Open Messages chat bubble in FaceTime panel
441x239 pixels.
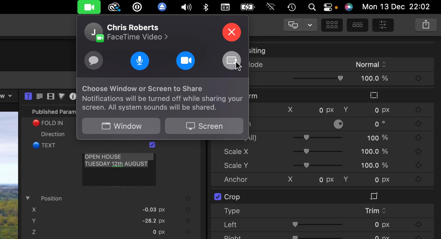94,60
